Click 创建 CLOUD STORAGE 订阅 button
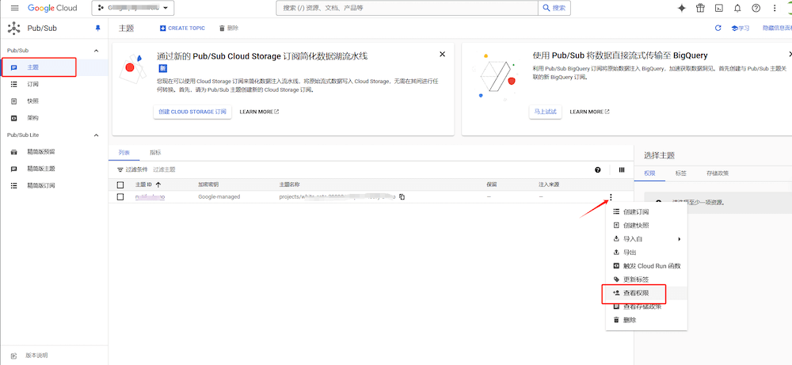 [192, 112]
